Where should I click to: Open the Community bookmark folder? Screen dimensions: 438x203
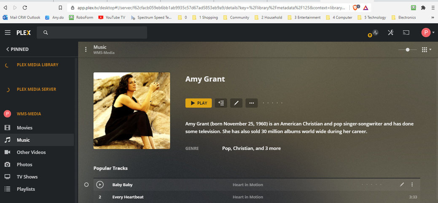point(236,17)
